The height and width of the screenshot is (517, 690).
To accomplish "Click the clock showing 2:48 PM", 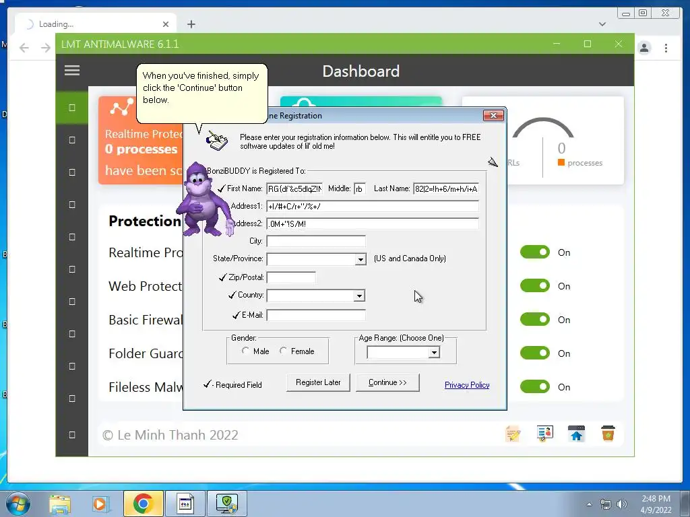I will click(656, 499).
